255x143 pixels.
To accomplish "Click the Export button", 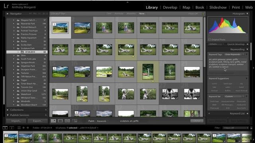I will (x=37, y=121).
